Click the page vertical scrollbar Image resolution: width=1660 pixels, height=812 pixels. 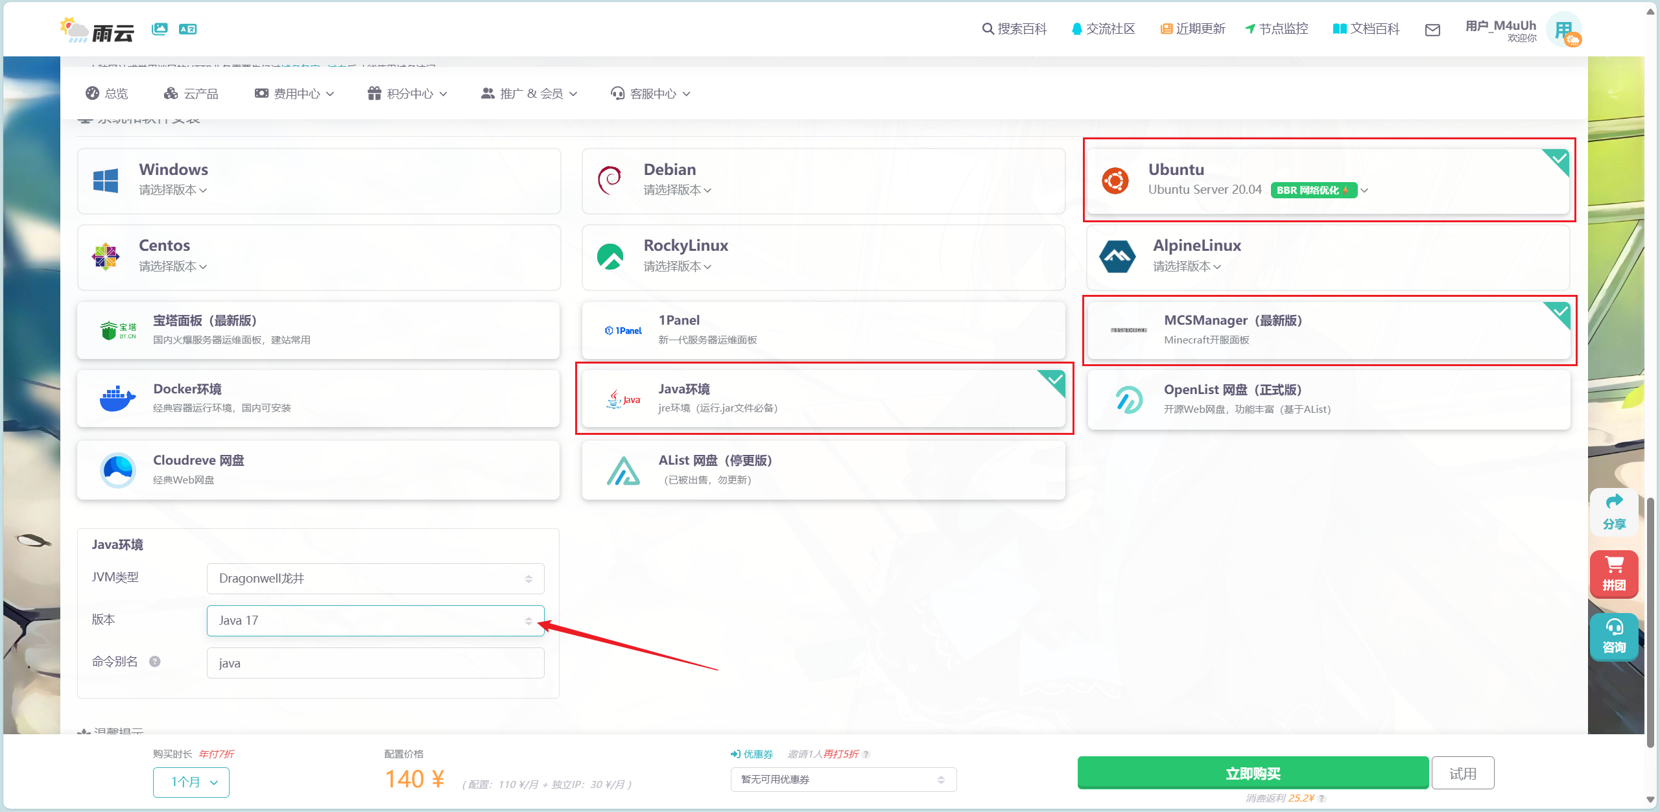(x=1651, y=622)
